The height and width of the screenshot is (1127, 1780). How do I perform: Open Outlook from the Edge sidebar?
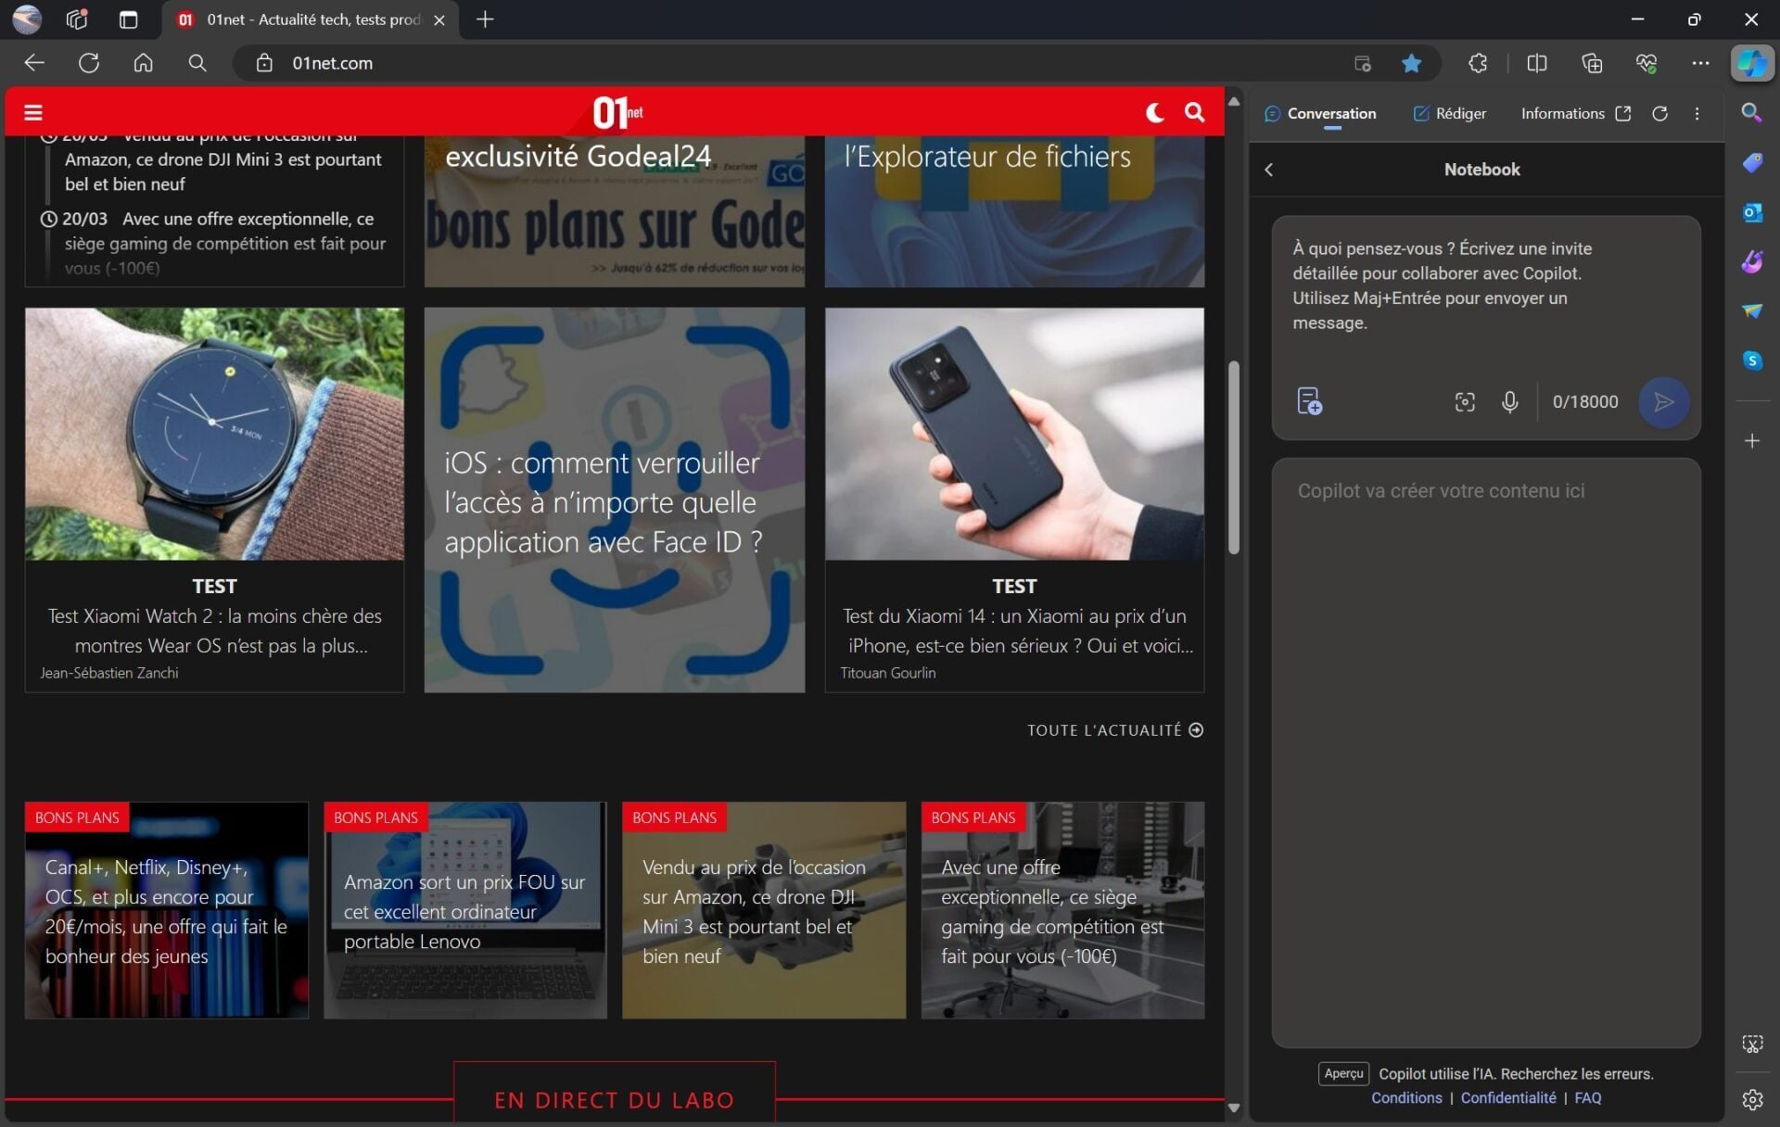1751,212
